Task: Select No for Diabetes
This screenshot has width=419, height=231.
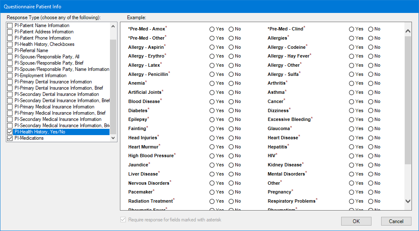Action: (231, 110)
